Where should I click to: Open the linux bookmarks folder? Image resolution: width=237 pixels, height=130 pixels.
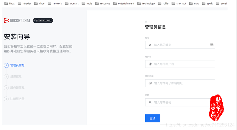[x=10, y=3]
